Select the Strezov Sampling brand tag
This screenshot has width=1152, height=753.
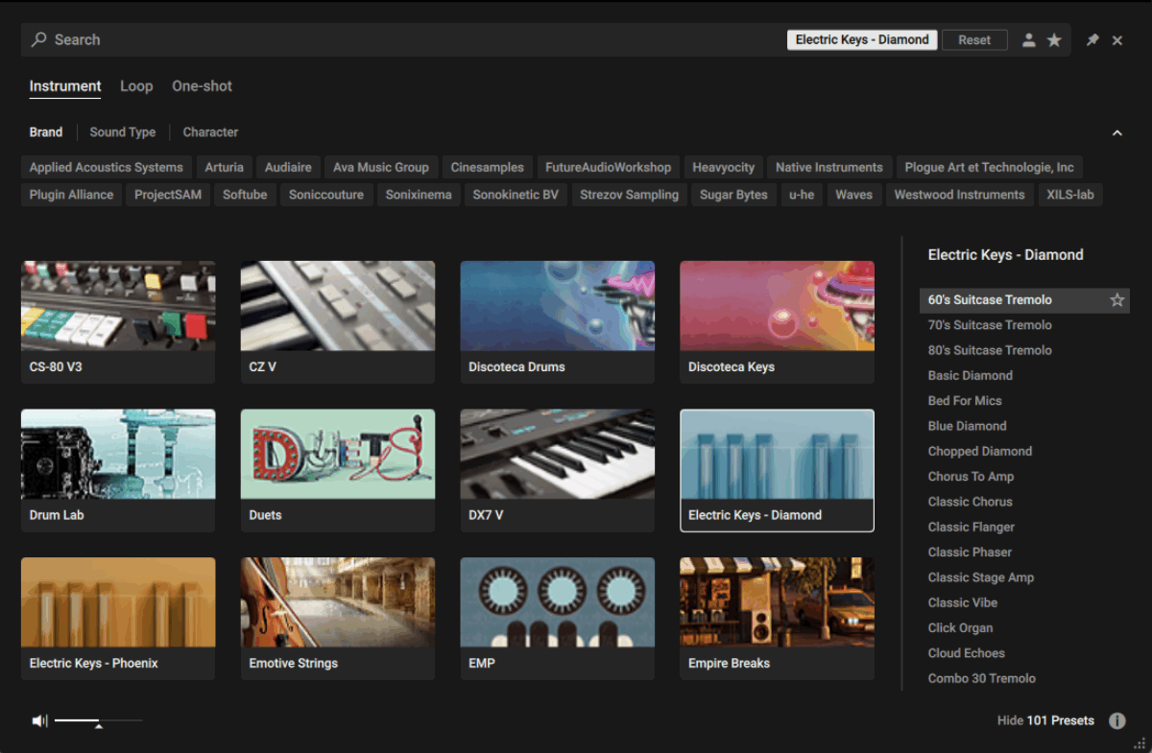[630, 195]
